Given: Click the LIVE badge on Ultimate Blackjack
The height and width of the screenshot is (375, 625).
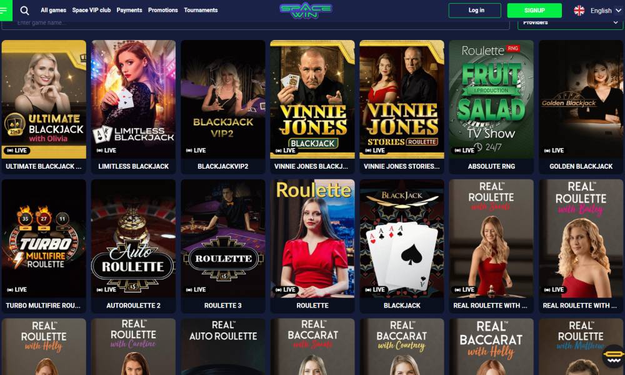Looking at the screenshot, I should 17,150.
